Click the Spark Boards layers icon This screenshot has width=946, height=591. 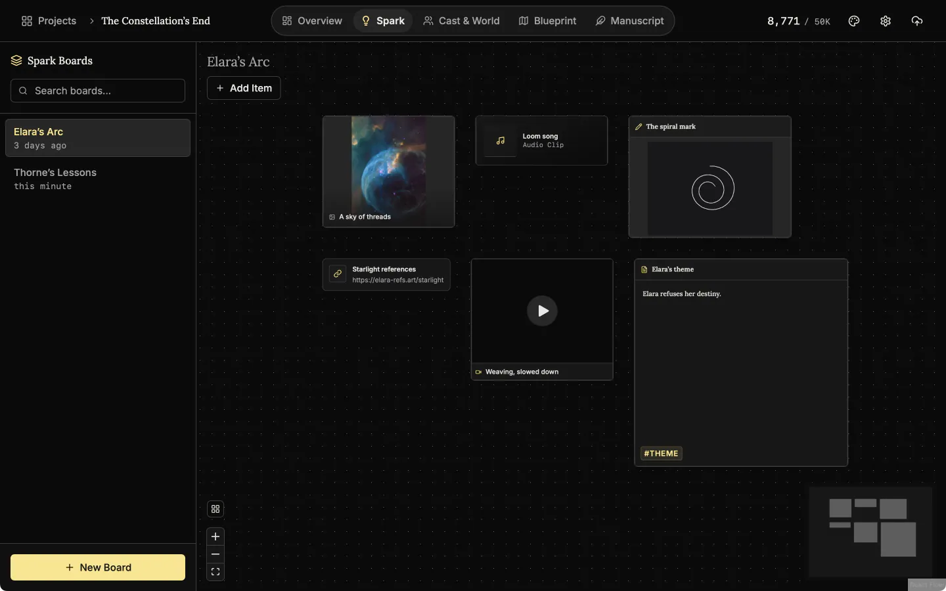coord(16,60)
